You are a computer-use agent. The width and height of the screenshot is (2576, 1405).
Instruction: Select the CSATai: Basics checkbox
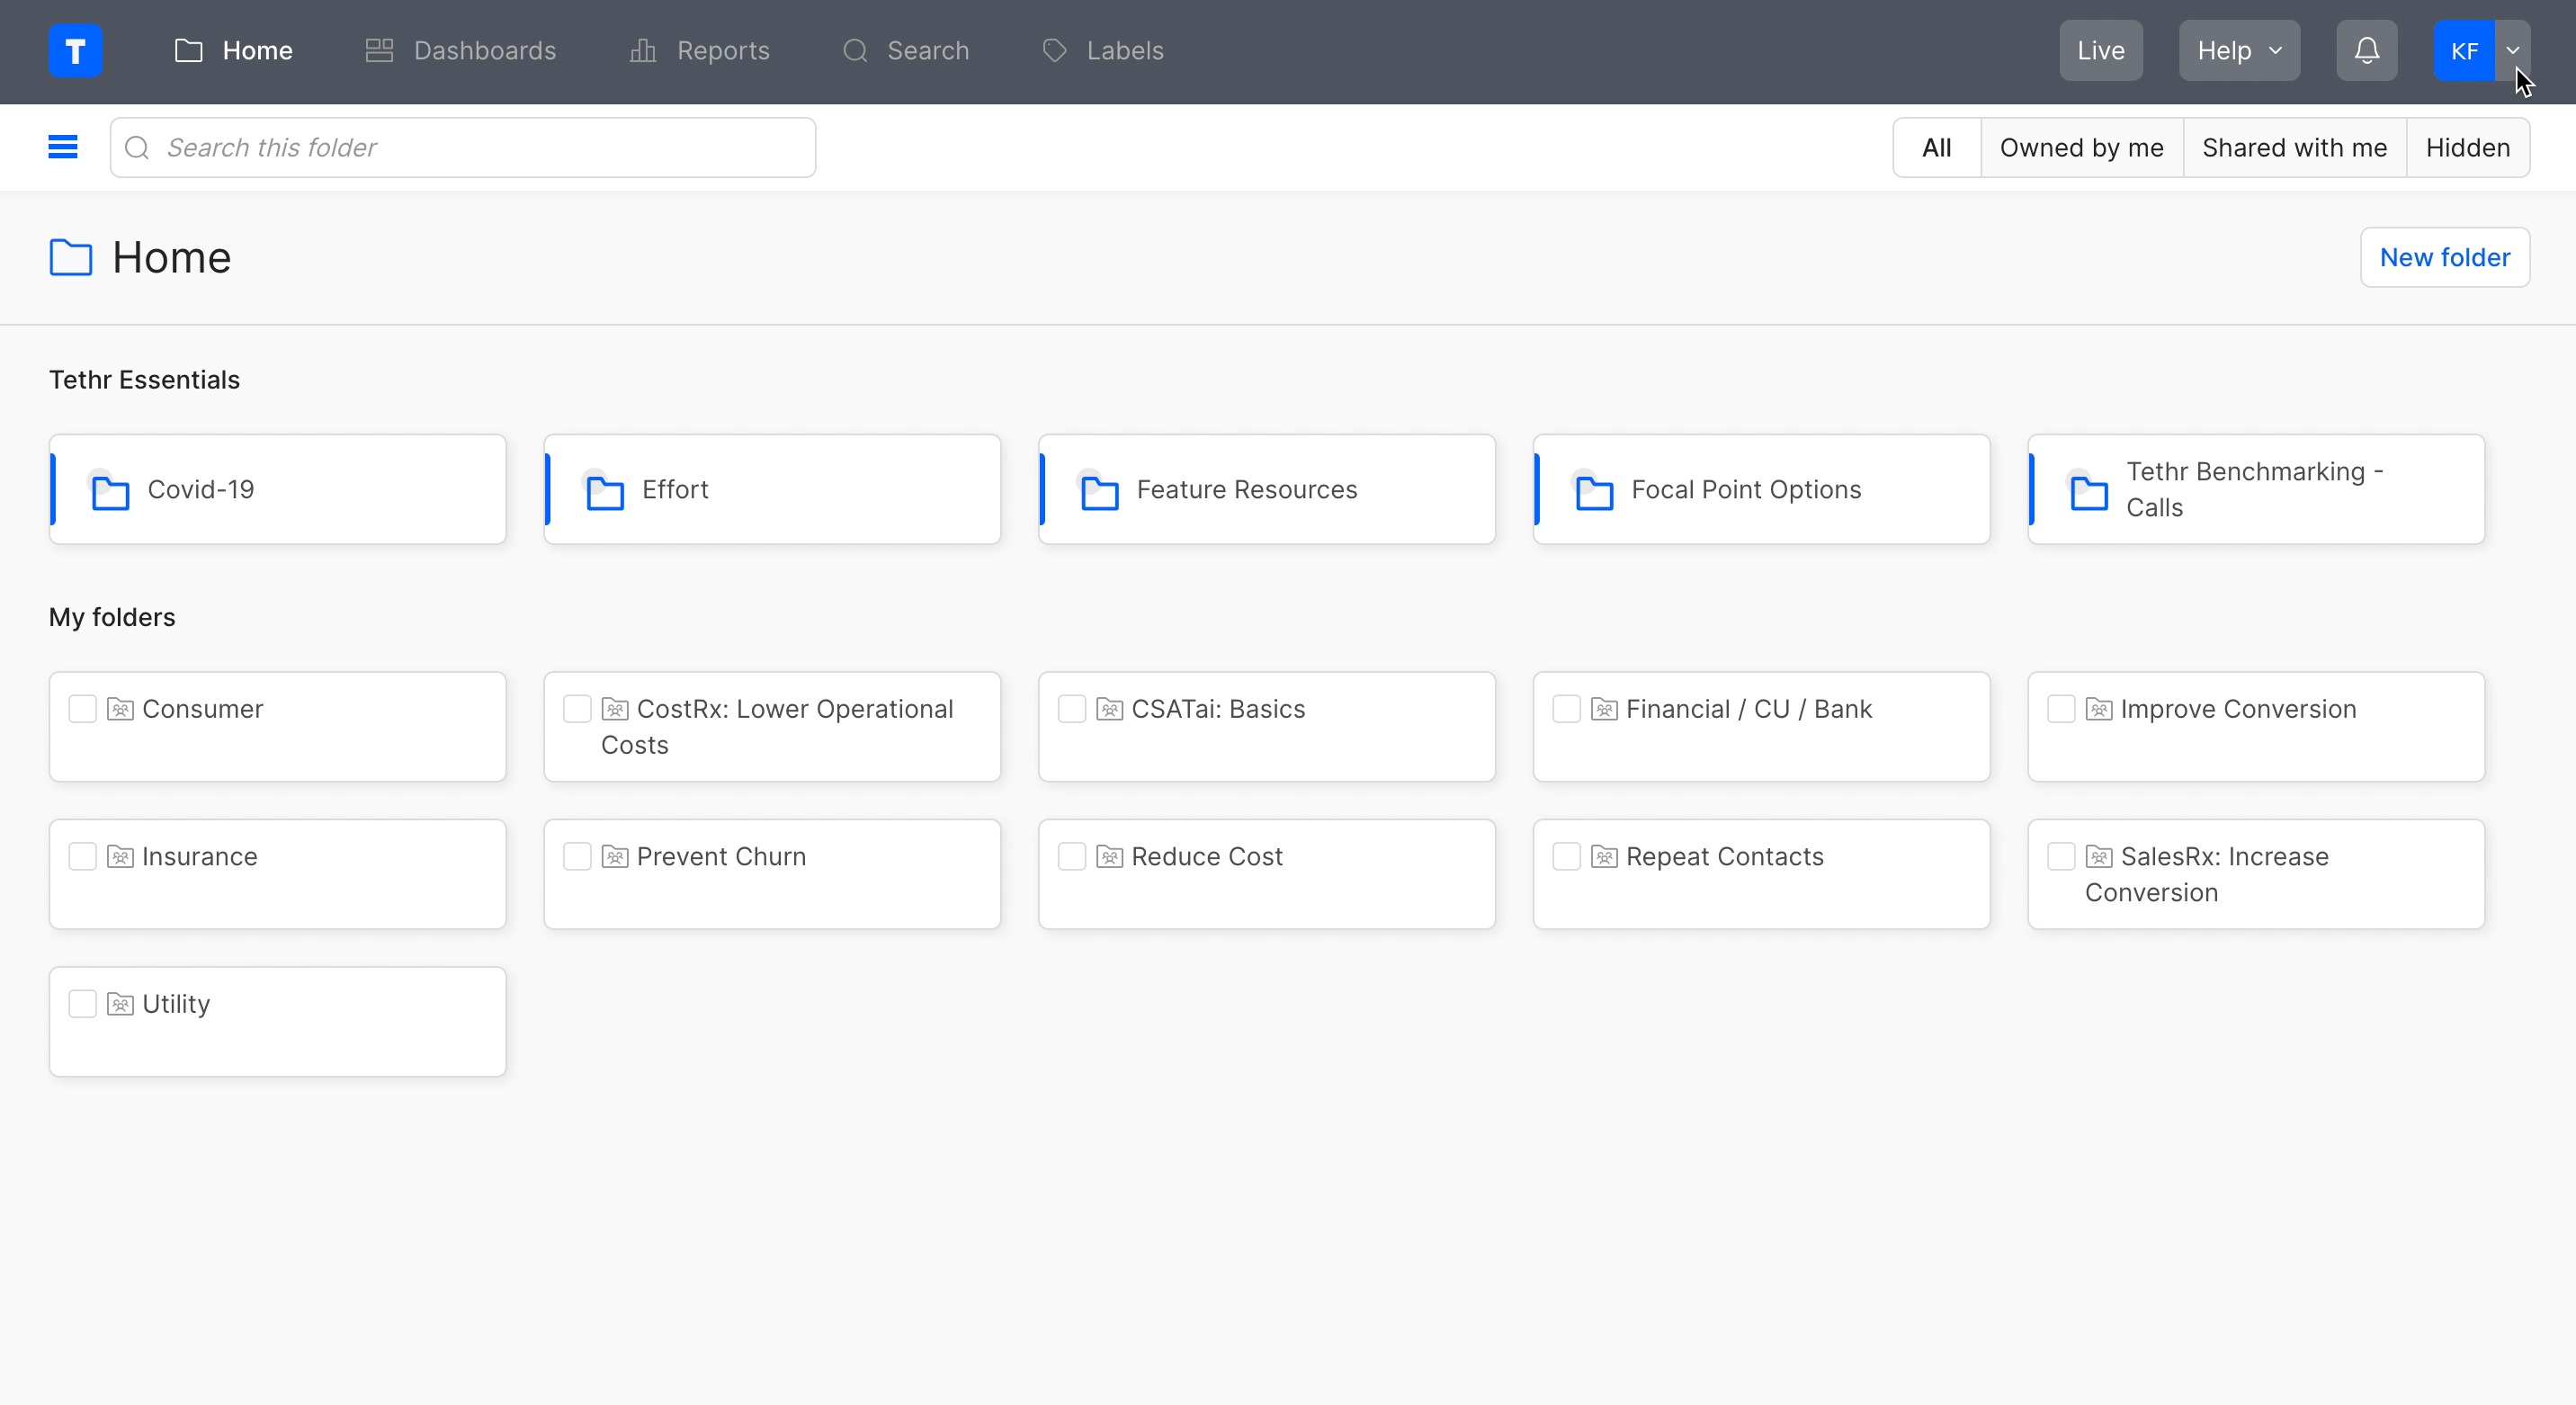point(1071,709)
